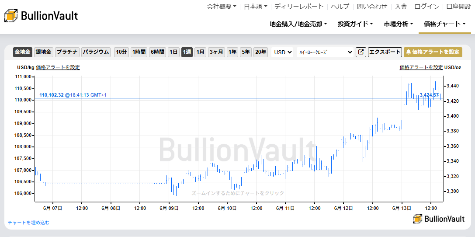Switch chart range to 3ヶ月
Viewport: 475px width, 237px height.
[x=217, y=52]
